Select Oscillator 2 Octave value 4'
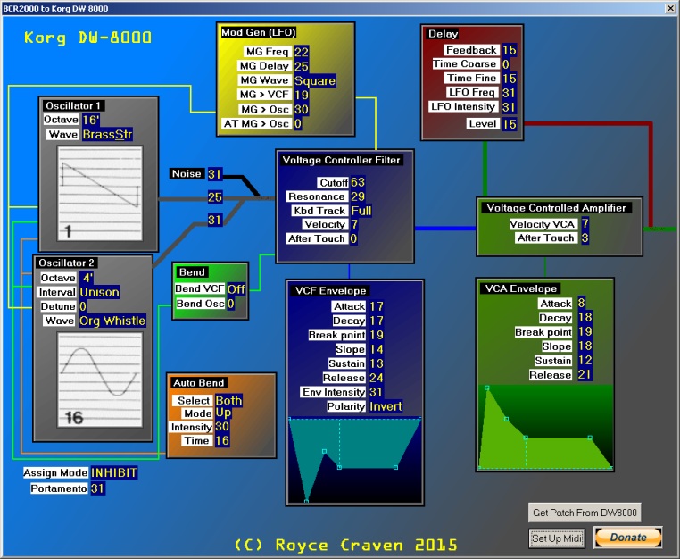The image size is (680, 559). 87,278
